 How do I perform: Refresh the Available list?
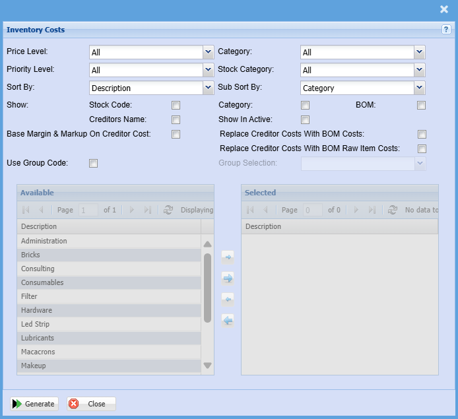point(168,210)
